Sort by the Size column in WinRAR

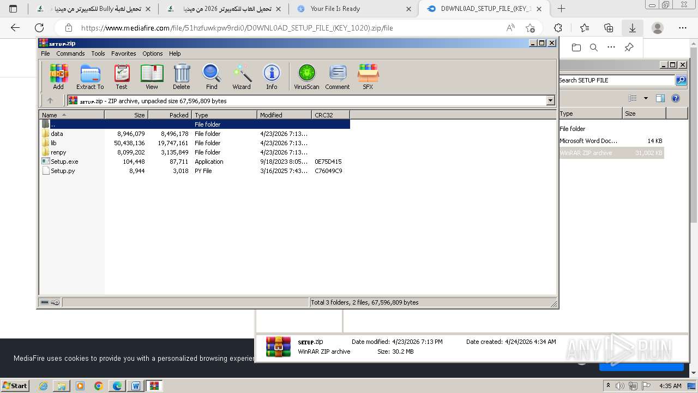click(x=126, y=115)
